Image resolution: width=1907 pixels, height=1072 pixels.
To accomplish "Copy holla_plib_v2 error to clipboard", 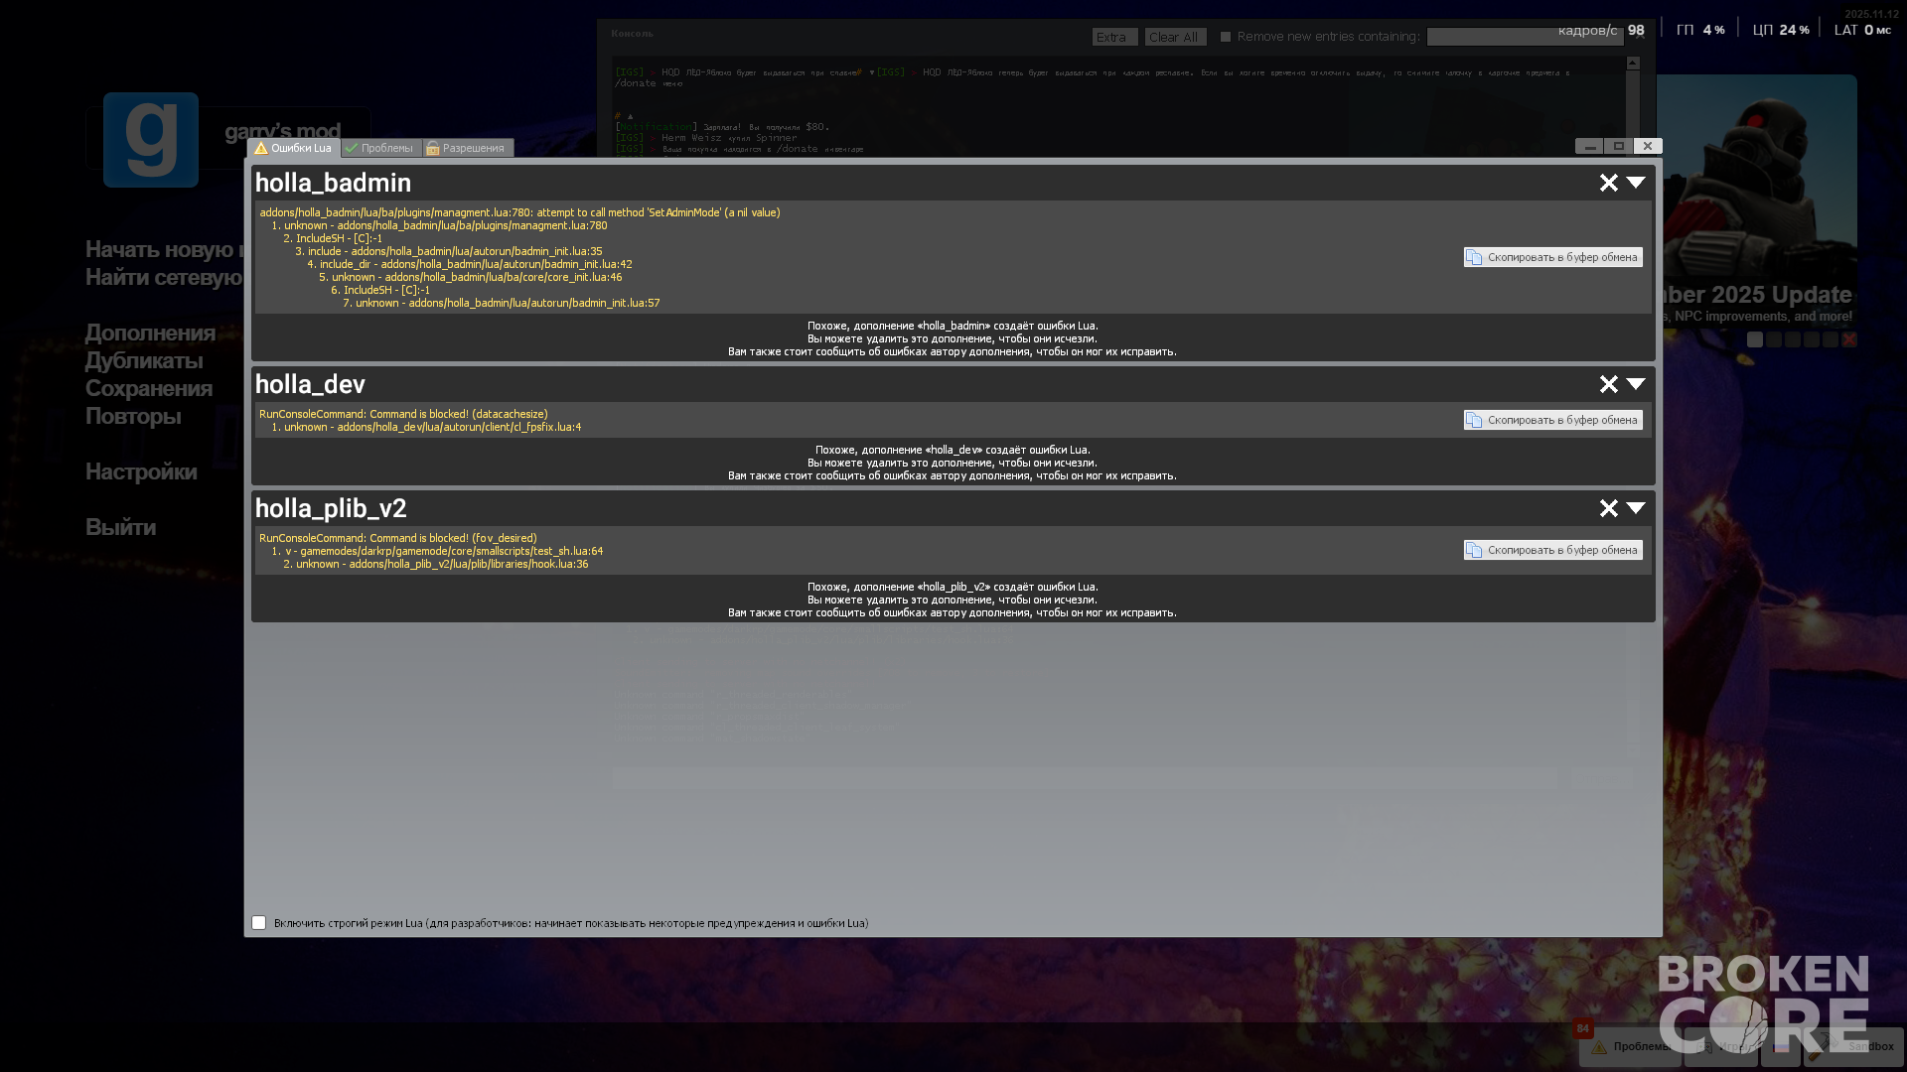I will [x=1552, y=550].
